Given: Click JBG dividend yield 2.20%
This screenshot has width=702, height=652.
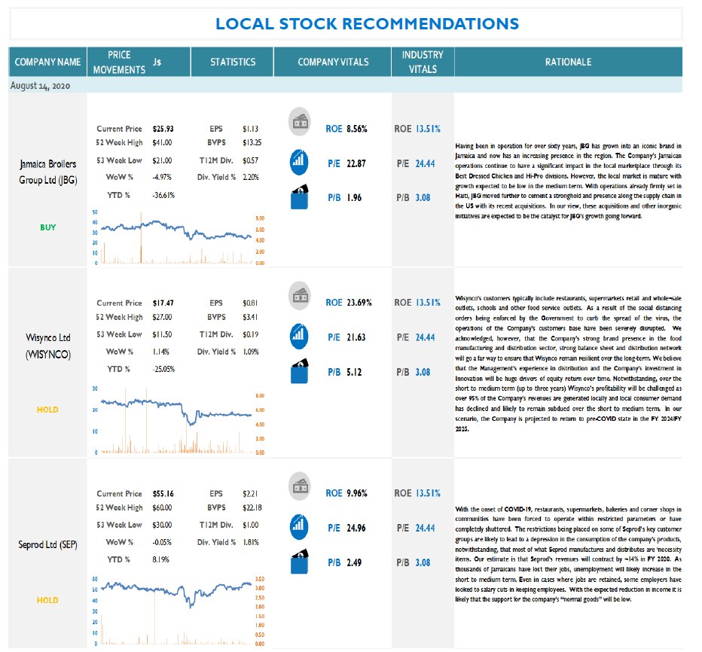Looking at the screenshot, I should [x=251, y=177].
